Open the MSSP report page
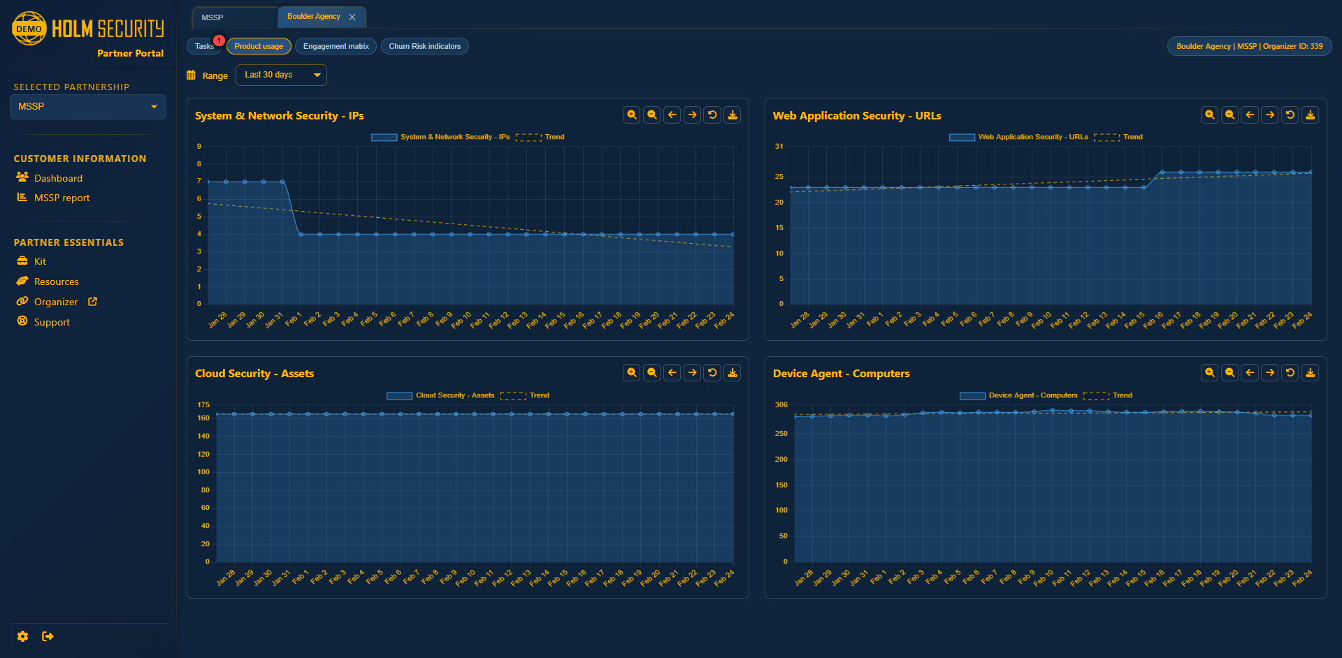 (62, 198)
